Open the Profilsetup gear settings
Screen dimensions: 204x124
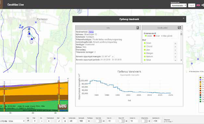coord(89,121)
